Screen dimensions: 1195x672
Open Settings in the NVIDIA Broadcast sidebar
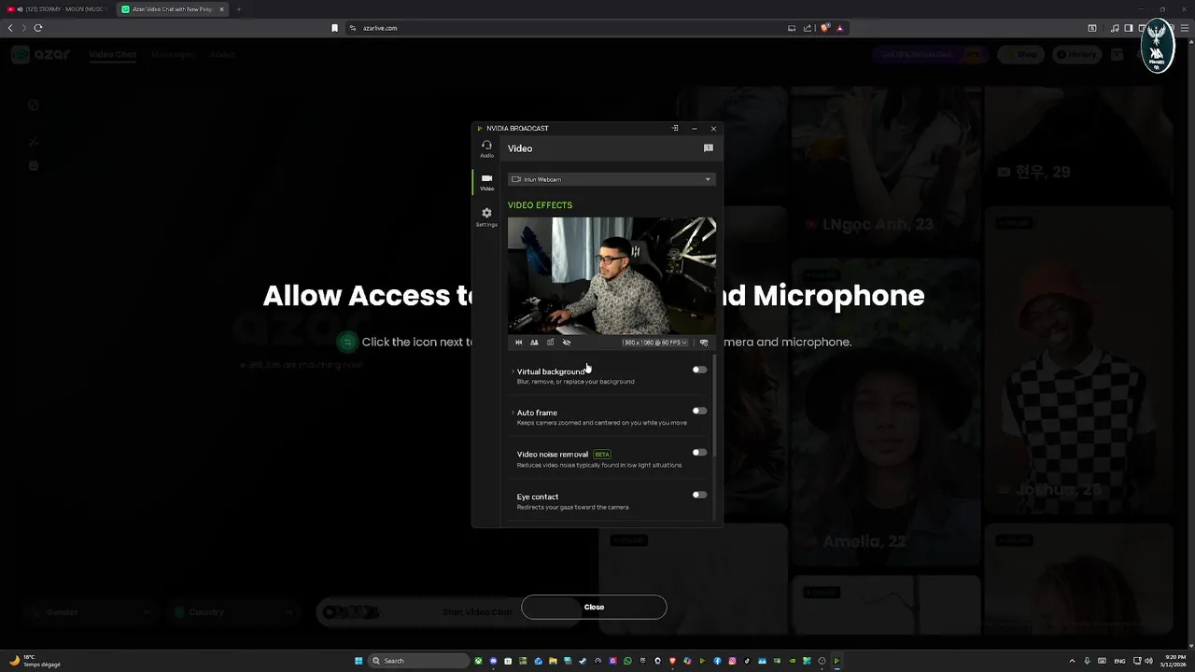[486, 217]
